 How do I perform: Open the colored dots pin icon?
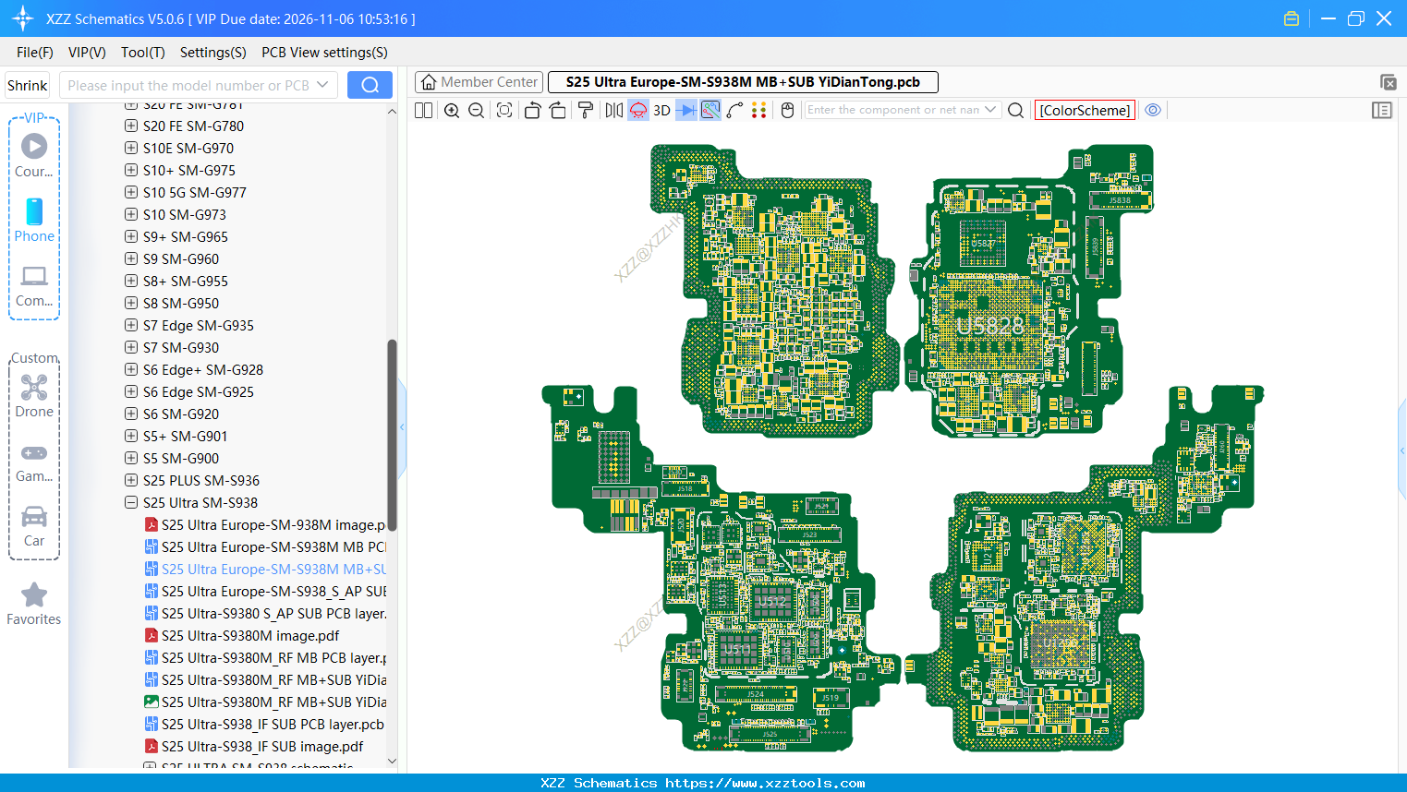coord(759,110)
